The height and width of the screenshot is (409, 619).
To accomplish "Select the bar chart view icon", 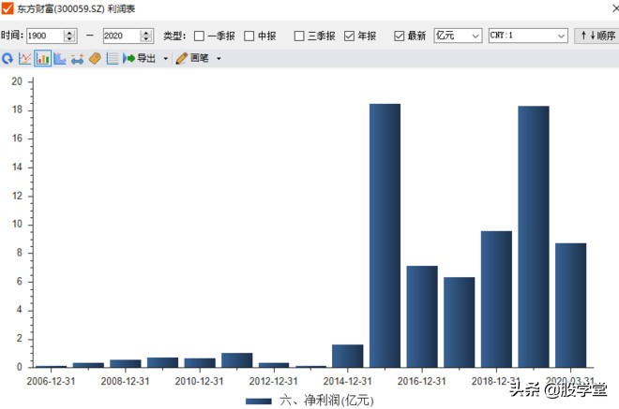I will pyautogui.click(x=42, y=59).
